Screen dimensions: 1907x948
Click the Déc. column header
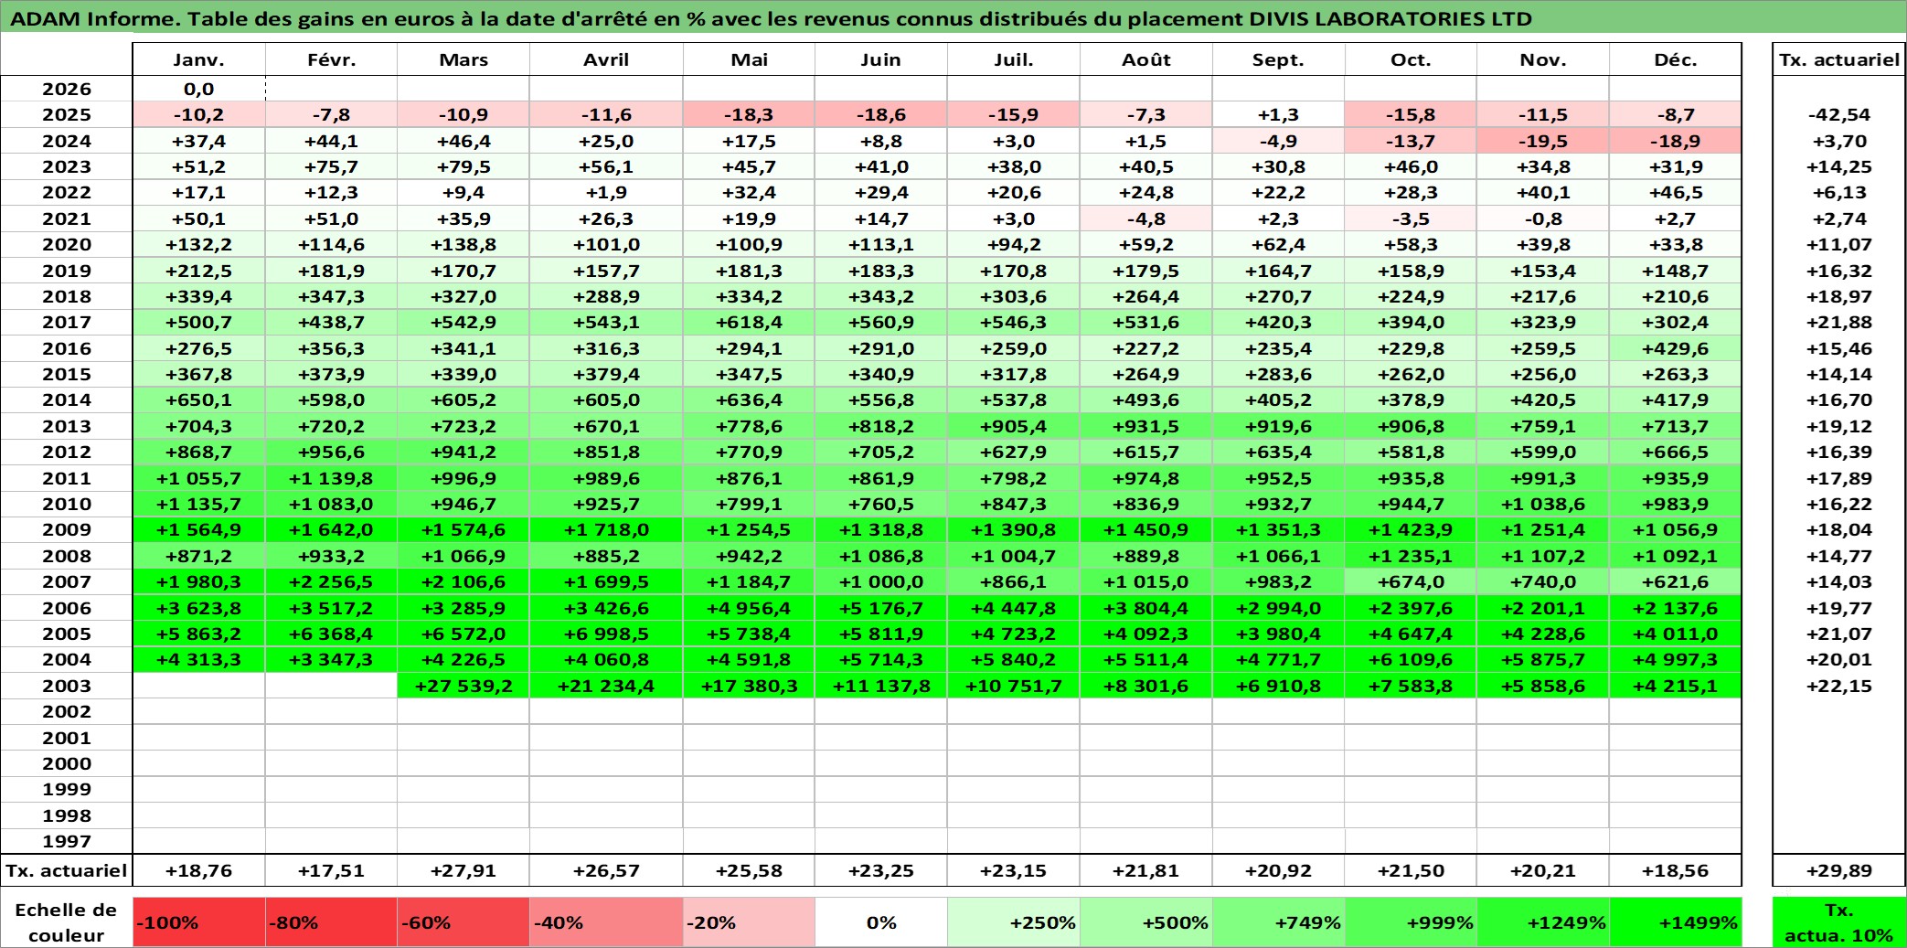click(x=1676, y=59)
